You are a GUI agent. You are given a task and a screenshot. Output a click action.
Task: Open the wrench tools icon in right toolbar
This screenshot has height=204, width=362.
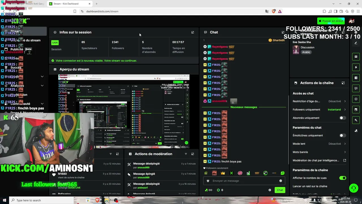[356, 120]
